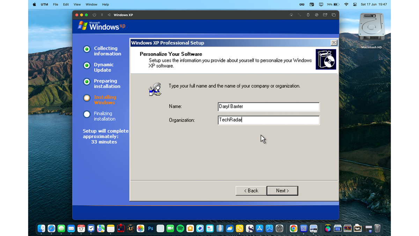Click the power icon to shut down the VM
The image size is (419, 236).
[94, 15]
